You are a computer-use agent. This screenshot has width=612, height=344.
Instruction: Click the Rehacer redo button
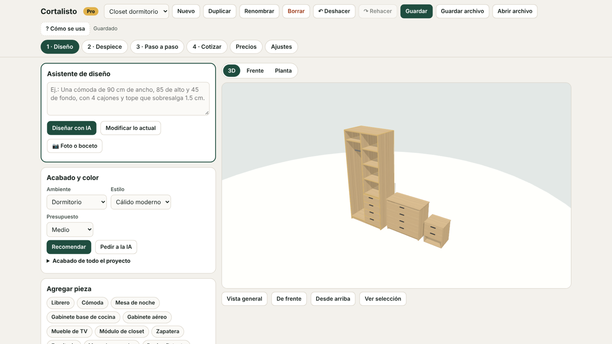tap(378, 11)
